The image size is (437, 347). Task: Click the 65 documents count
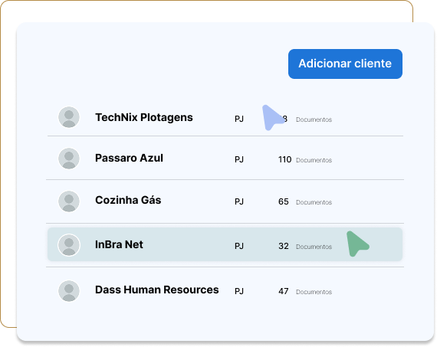pos(284,201)
